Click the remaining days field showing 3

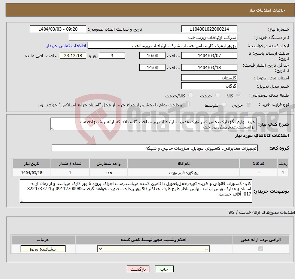tap(112, 55)
